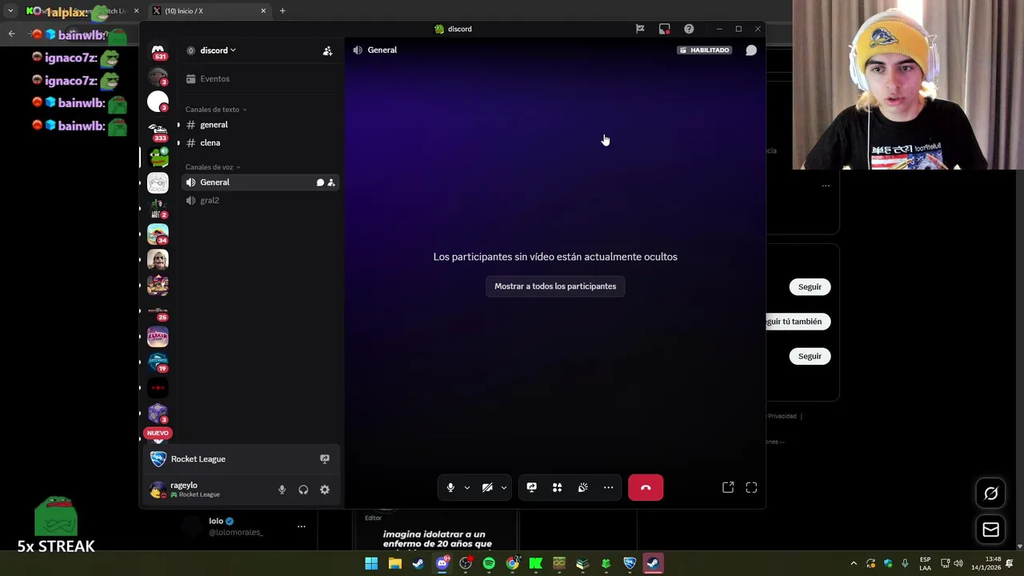The width and height of the screenshot is (1024, 576).
Task: Open Discord user settings gear
Action: (x=325, y=490)
